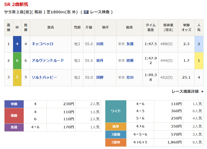Image resolution: width=207 pixels, height=149 pixels.
Task: View trainer 荒川 profile
Action: pos(130,77)
